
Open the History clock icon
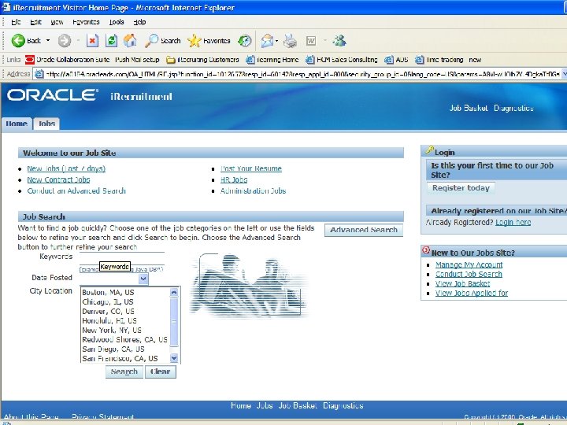click(244, 41)
